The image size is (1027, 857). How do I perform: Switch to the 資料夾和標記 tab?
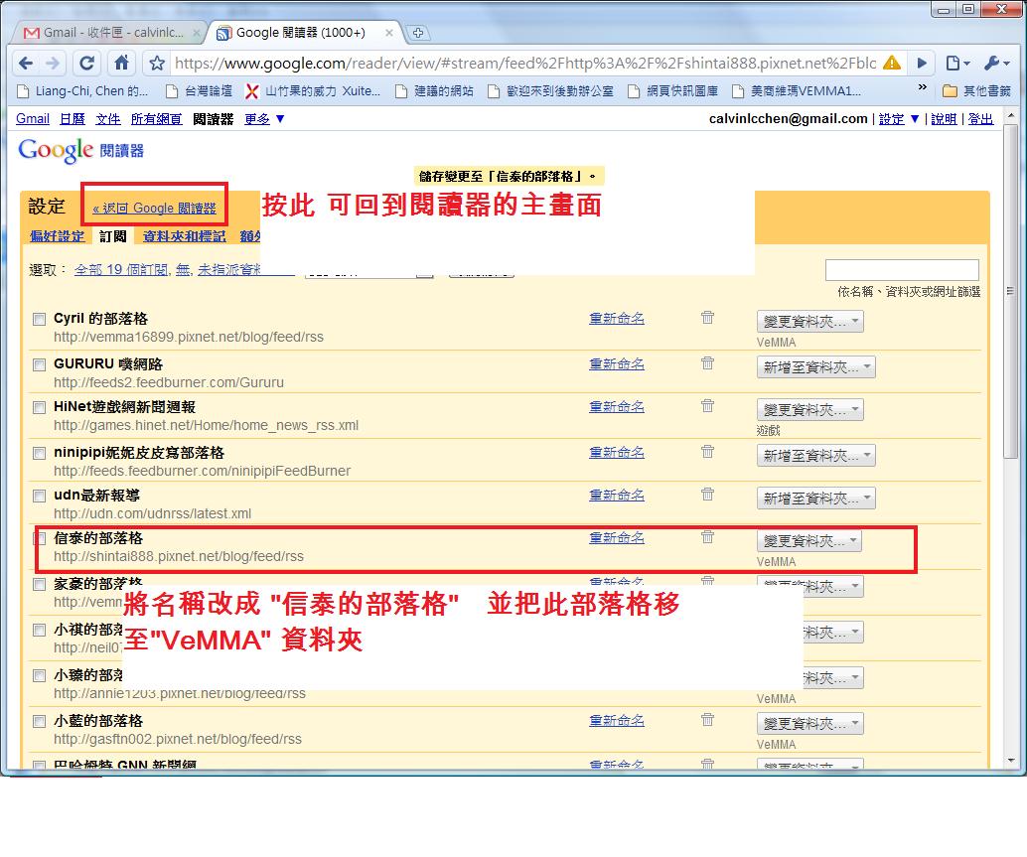[184, 235]
